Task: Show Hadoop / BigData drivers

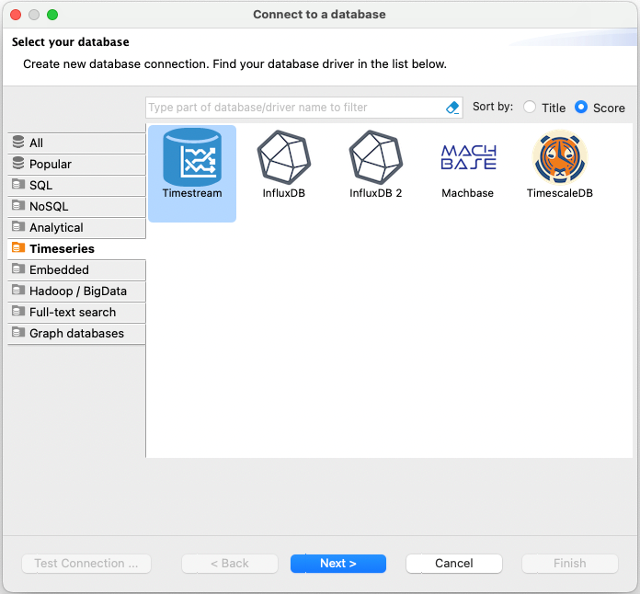Action: (76, 291)
